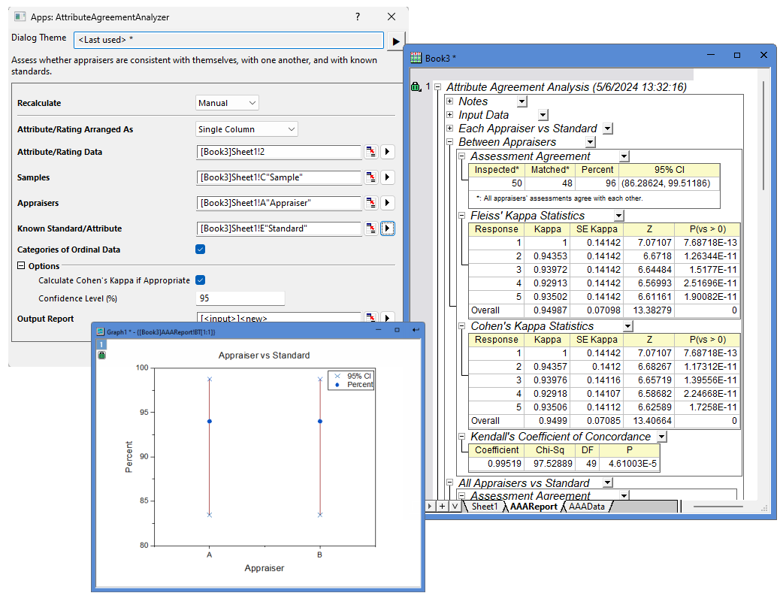Open the Recalculate dropdown set to Manual
The width and height of the screenshot is (783, 596).
[x=227, y=102]
